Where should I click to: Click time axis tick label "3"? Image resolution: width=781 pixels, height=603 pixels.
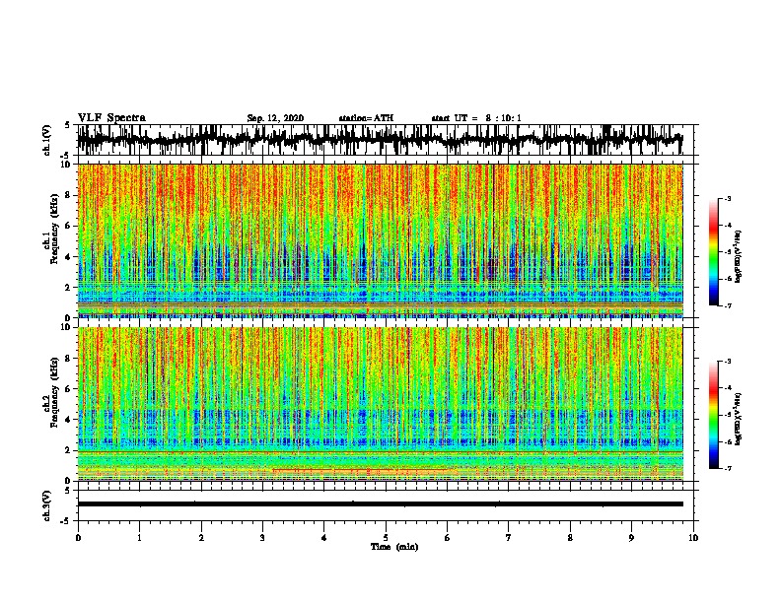(262, 538)
